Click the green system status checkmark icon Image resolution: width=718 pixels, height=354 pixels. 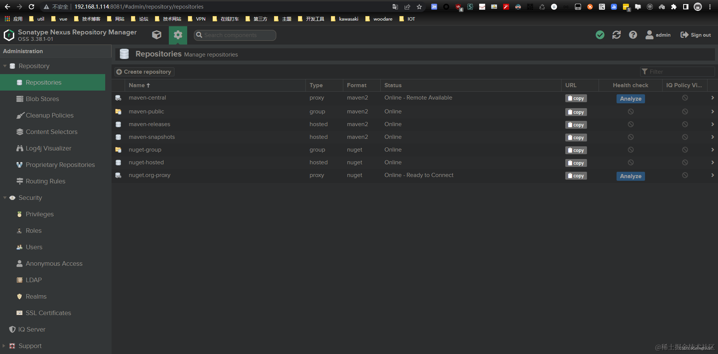coord(600,35)
